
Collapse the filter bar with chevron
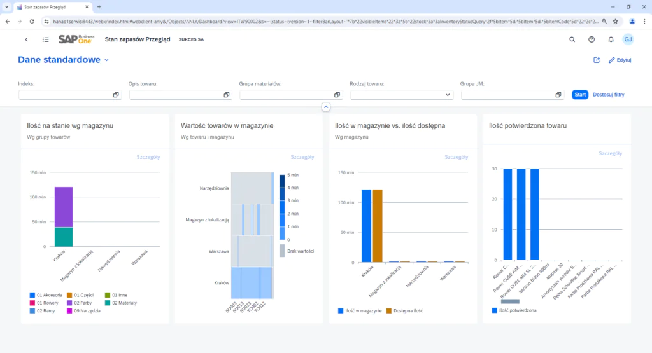click(x=325, y=107)
